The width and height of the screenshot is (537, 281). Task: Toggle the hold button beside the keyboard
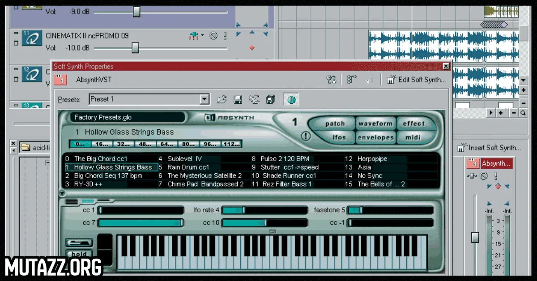79,255
